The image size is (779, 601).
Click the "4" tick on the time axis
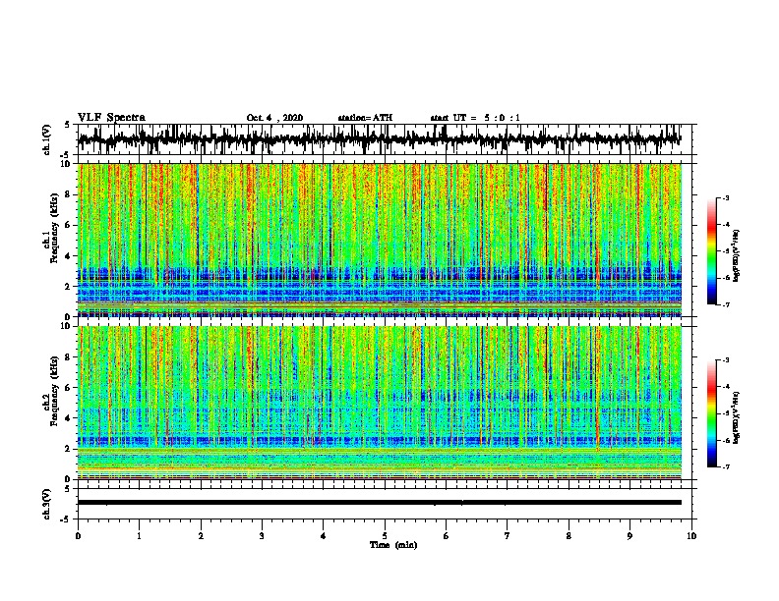(324, 536)
